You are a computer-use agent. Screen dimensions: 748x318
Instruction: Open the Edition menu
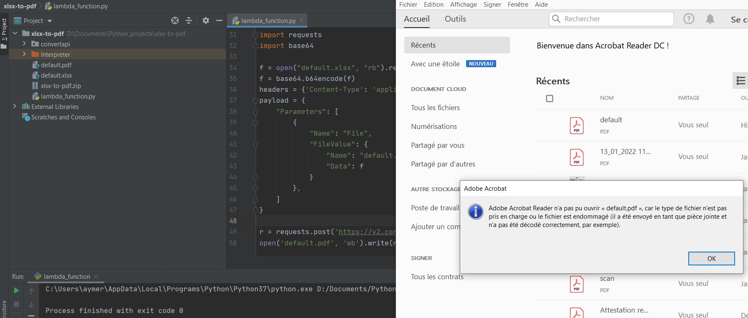coord(434,5)
